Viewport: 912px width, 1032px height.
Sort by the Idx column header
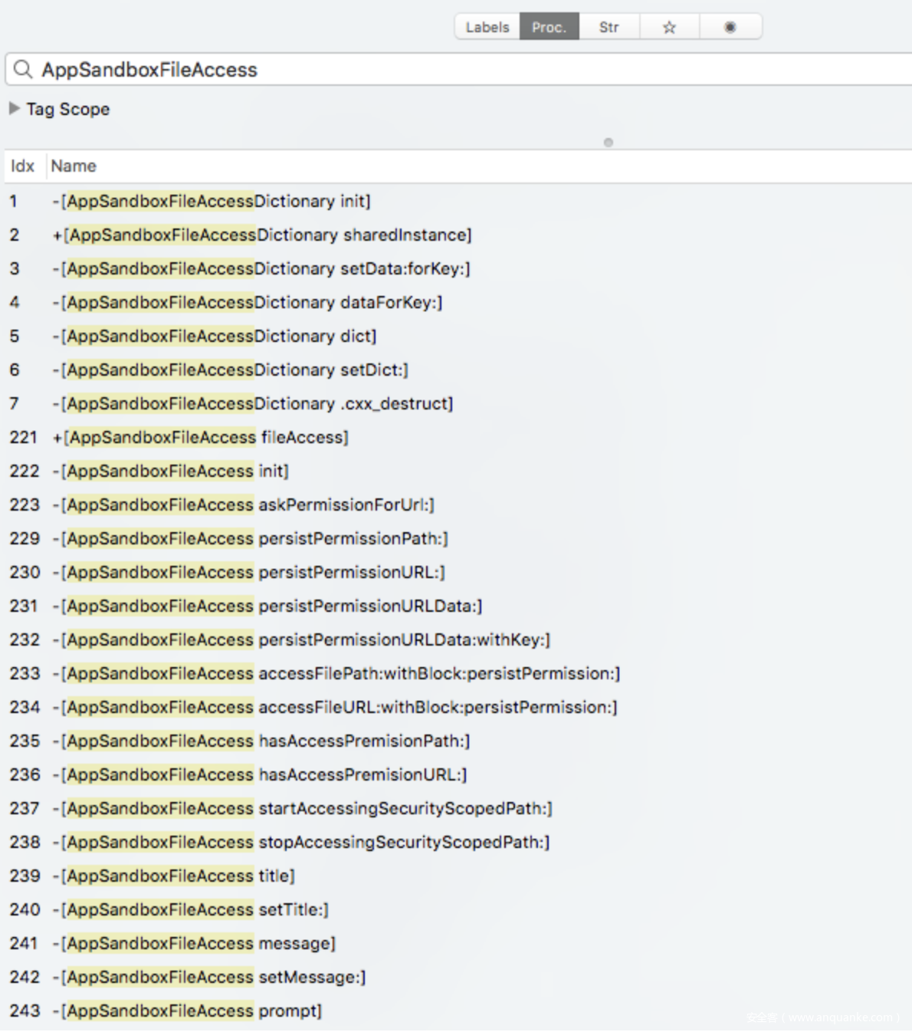pyautogui.click(x=22, y=166)
